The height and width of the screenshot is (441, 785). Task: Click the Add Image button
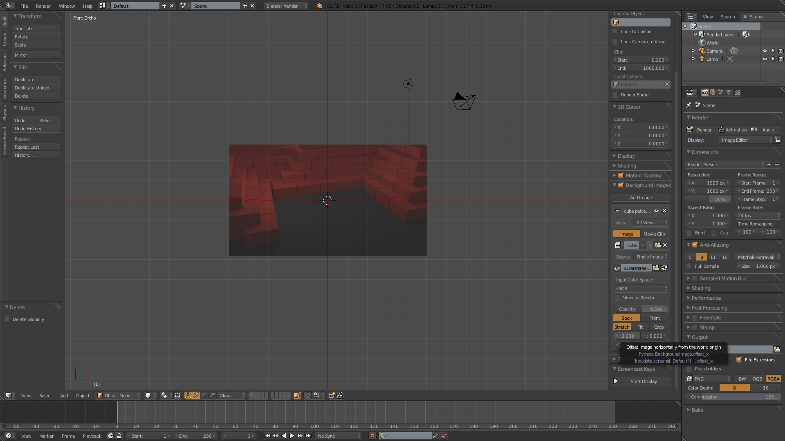tap(640, 198)
